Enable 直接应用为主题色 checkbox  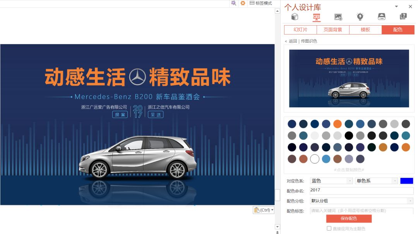coord(329,229)
